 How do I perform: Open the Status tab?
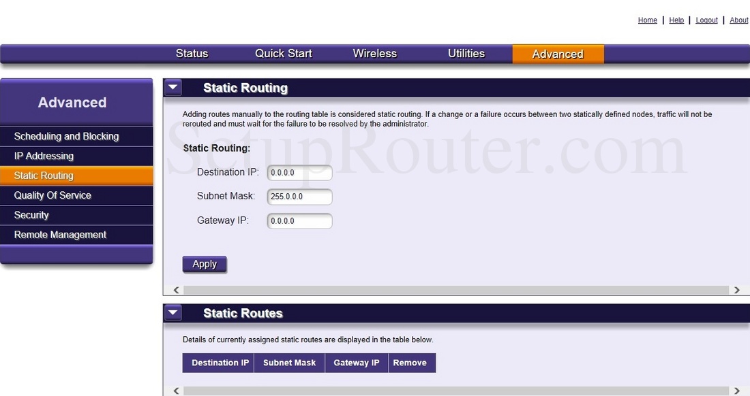192,54
